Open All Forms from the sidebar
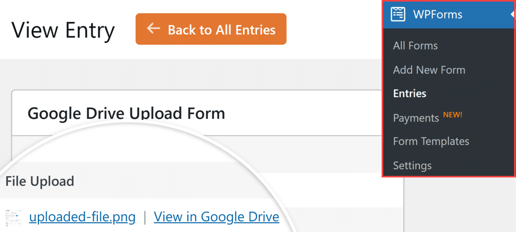This screenshot has width=516, height=232. [415, 46]
